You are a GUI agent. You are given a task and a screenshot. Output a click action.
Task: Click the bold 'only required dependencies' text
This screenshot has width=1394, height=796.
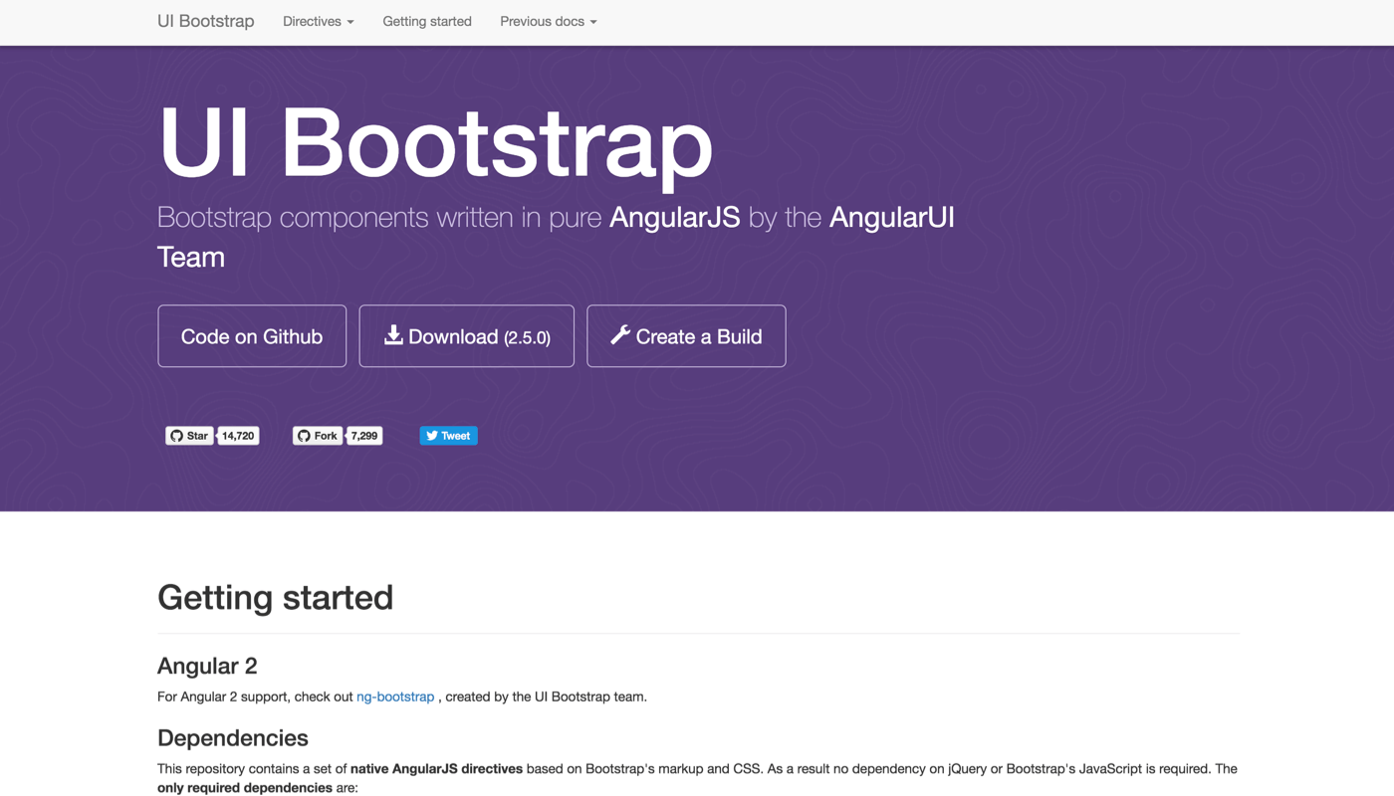pyautogui.click(x=245, y=788)
